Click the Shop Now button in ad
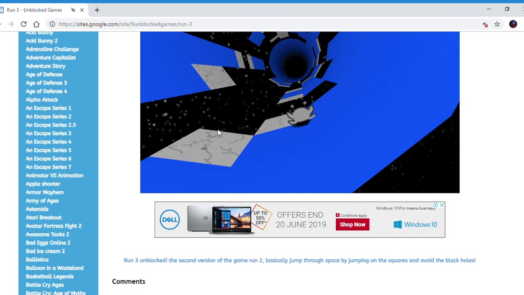The height and width of the screenshot is (295, 524). pyautogui.click(x=352, y=225)
